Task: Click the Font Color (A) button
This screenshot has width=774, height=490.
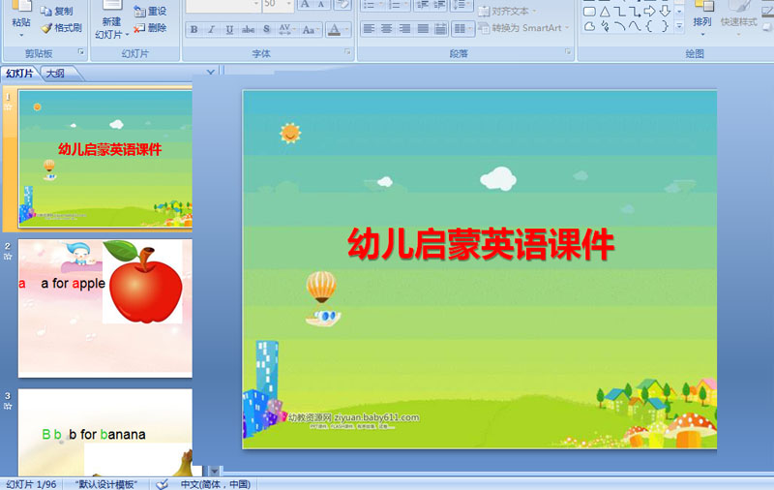Action: coord(334,30)
